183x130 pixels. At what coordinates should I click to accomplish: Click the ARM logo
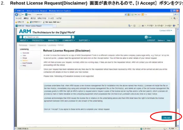tap(25, 31)
